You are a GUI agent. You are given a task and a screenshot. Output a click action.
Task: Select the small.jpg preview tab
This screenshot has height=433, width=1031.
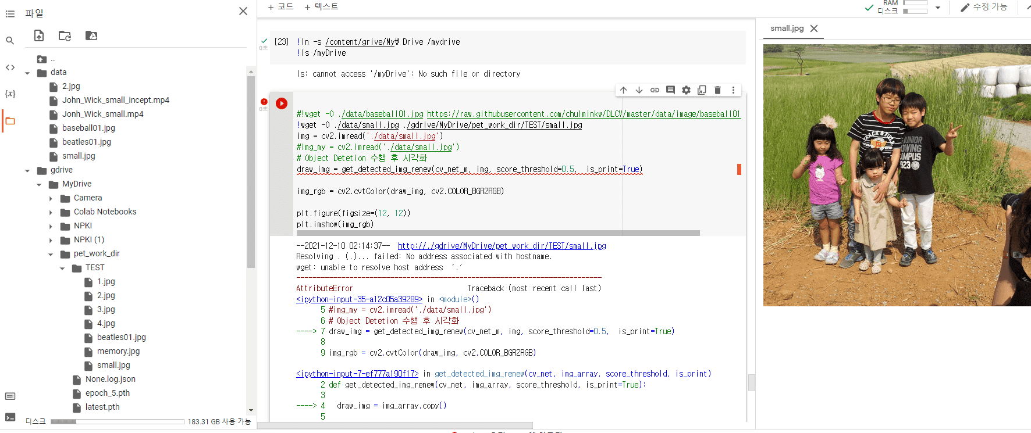tap(787, 28)
